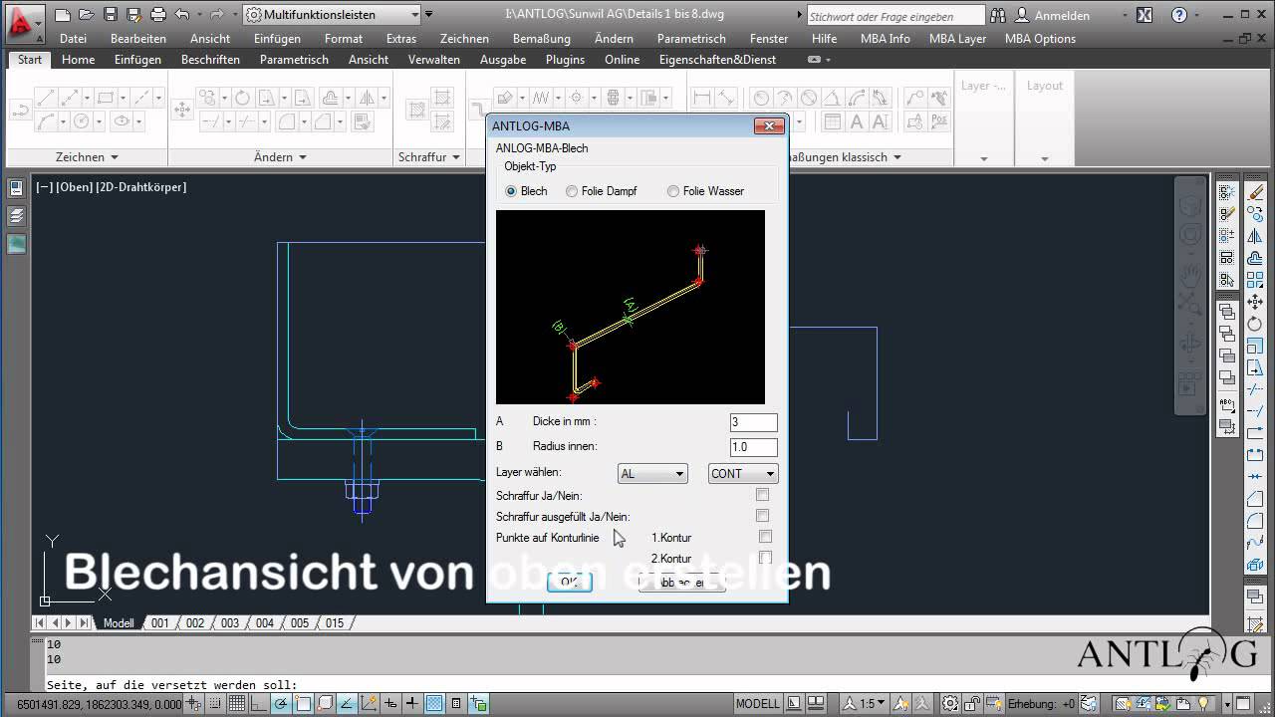Click the pan hand icon in navigation bar
Image resolution: width=1275 pixels, height=717 pixels.
(1189, 275)
